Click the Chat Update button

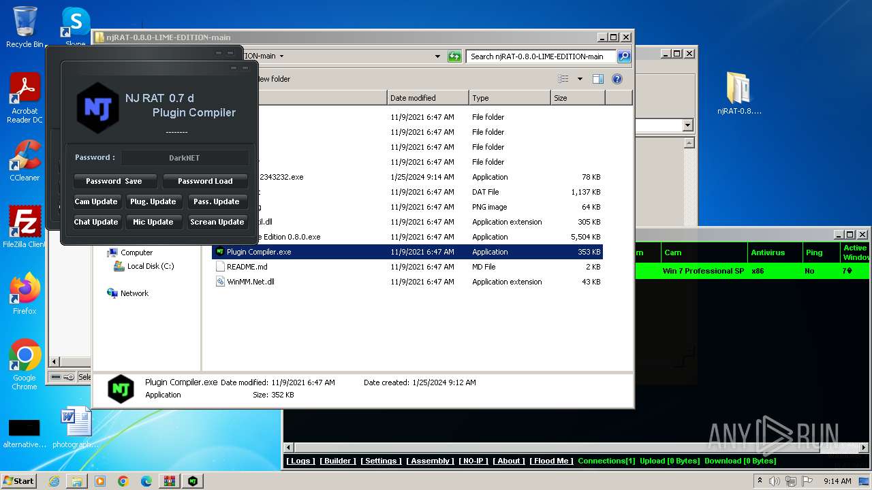pyautogui.click(x=96, y=222)
